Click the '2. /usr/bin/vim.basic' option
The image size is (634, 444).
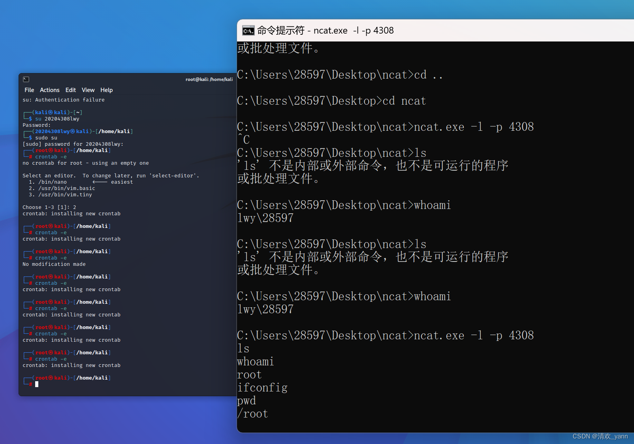click(x=62, y=188)
